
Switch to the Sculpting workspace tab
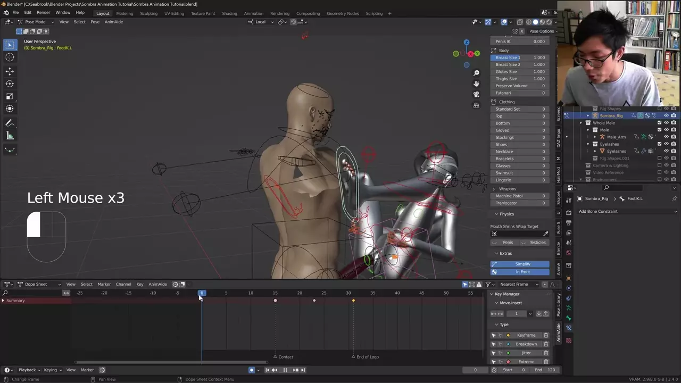click(148, 13)
